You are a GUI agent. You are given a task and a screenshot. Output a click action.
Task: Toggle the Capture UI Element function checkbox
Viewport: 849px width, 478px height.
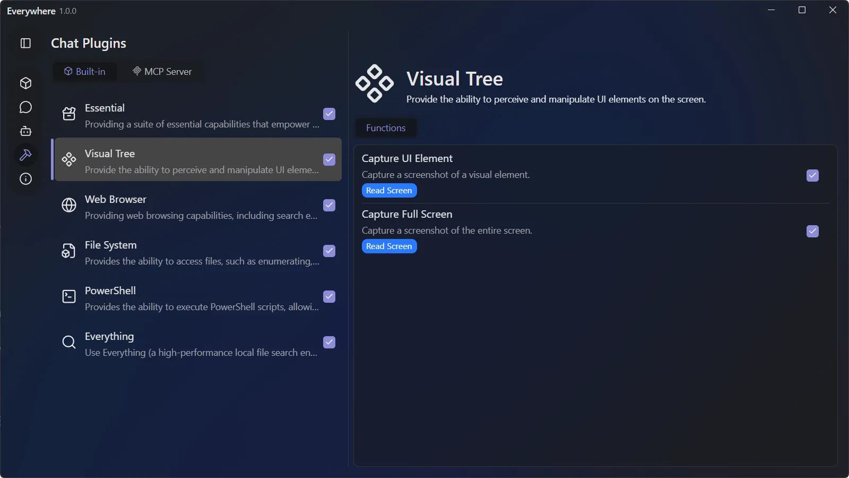pos(812,175)
